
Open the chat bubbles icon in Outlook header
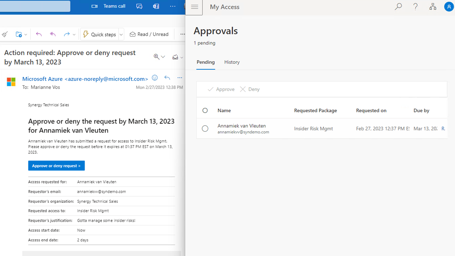pos(139,6)
